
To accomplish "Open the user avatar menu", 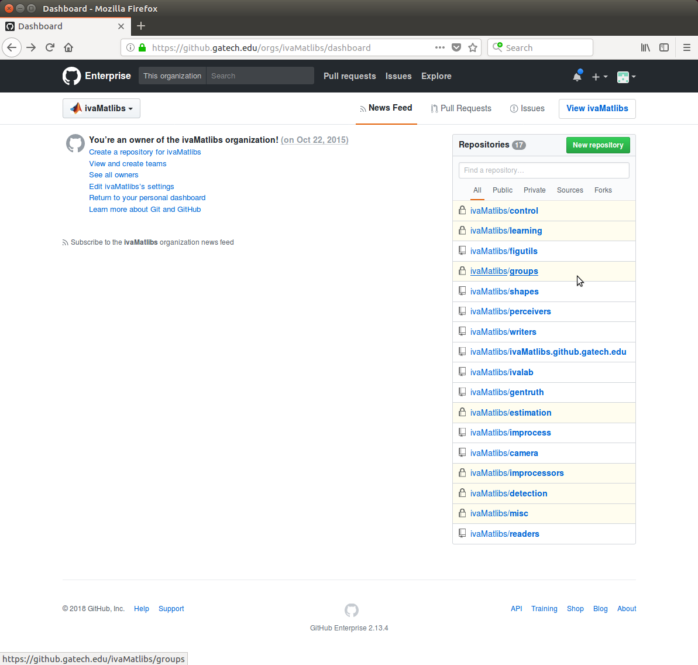I will click(626, 77).
